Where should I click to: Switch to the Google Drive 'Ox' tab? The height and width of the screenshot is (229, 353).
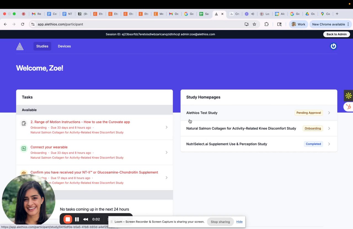click(310, 14)
